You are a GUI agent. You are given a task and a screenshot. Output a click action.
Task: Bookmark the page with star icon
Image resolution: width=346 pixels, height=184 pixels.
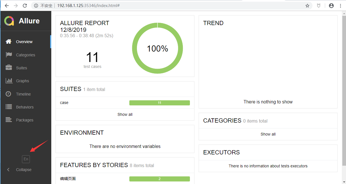[x=307, y=6]
